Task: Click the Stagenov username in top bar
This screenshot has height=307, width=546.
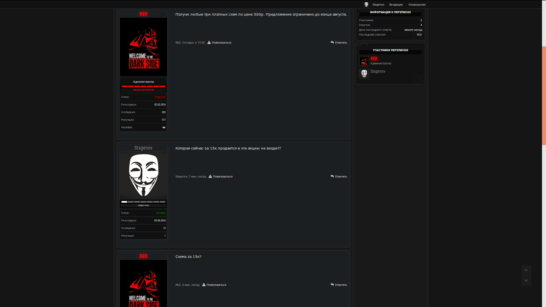Action: point(378,4)
